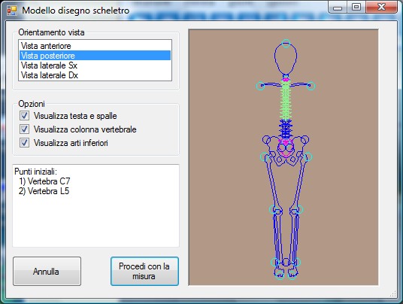Click inside the Punti iniziali text box

(x=95, y=205)
